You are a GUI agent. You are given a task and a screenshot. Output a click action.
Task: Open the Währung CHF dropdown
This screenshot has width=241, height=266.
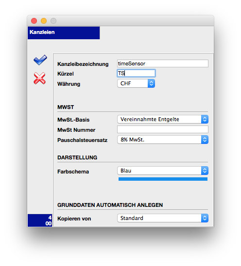coord(136,83)
